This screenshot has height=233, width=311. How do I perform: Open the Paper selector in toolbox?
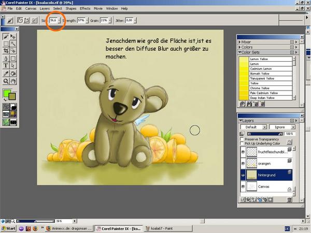[6, 107]
